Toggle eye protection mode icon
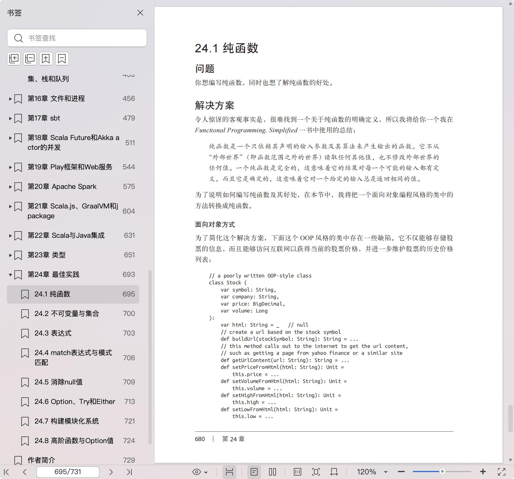514x479 pixels. click(x=197, y=472)
